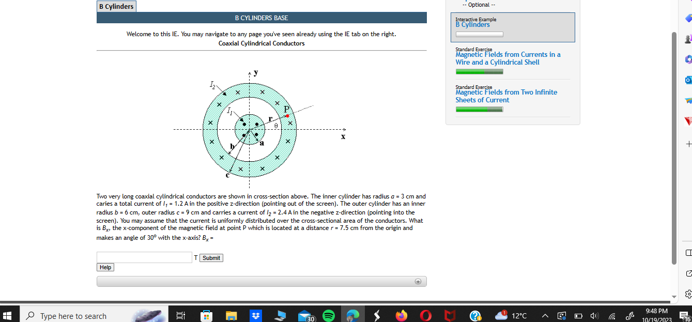The image size is (692, 322).
Task: Click the Submit button
Action: click(211, 257)
